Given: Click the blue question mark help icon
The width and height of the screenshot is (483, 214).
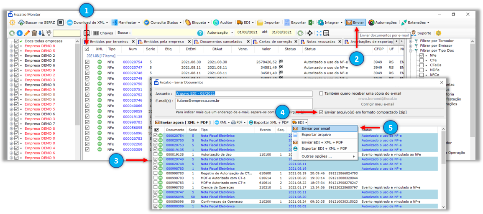Looking at the screenshot, I should click(200, 33).
